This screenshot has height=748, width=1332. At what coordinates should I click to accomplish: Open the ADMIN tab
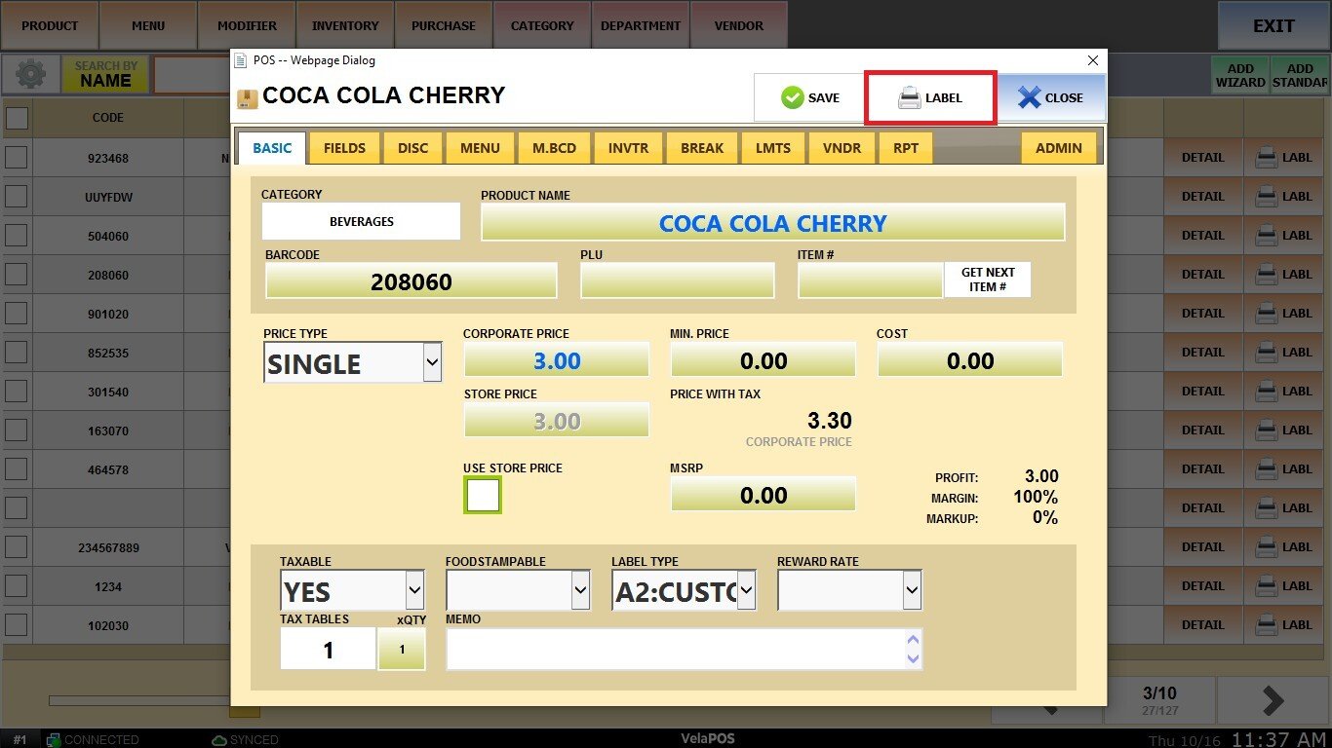1058,148
